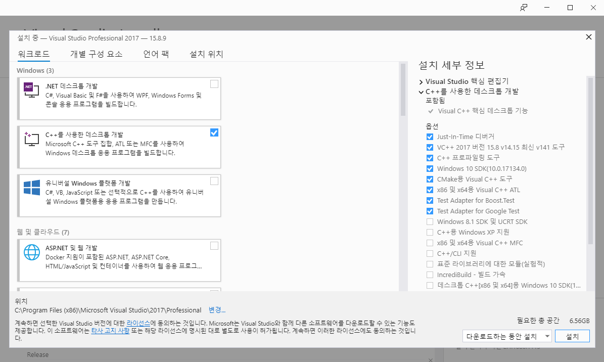Screen dimensions: 604x362
Task: Click the installation details panel scrollbar
Action: point(590,161)
